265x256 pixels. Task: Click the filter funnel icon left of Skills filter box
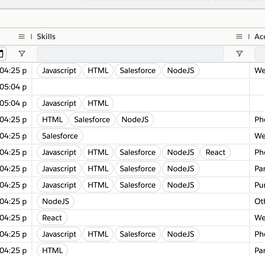tap(22, 54)
